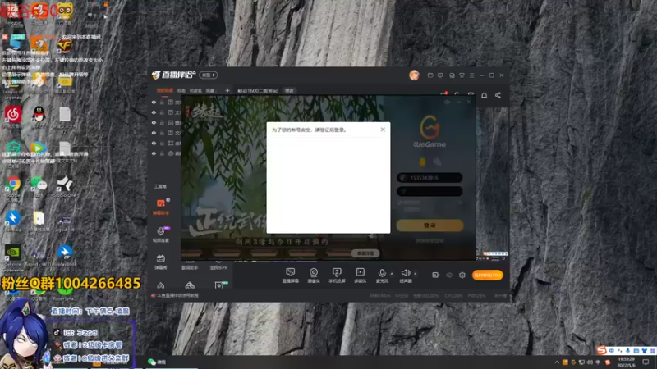
Task: Select WeChat login icon in WeGame
Action: (x=438, y=162)
